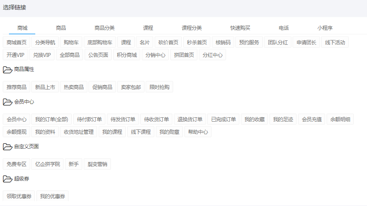Click the folder icon beside 超级券
The height and width of the screenshot is (206, 367).
[7, 179]
